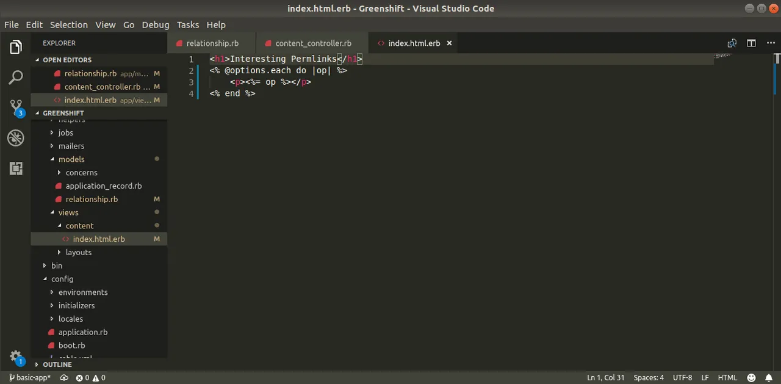The width and height of the screenshot is (781, 384).
Task: Open the File menu
Action: [x=12, y=25]
